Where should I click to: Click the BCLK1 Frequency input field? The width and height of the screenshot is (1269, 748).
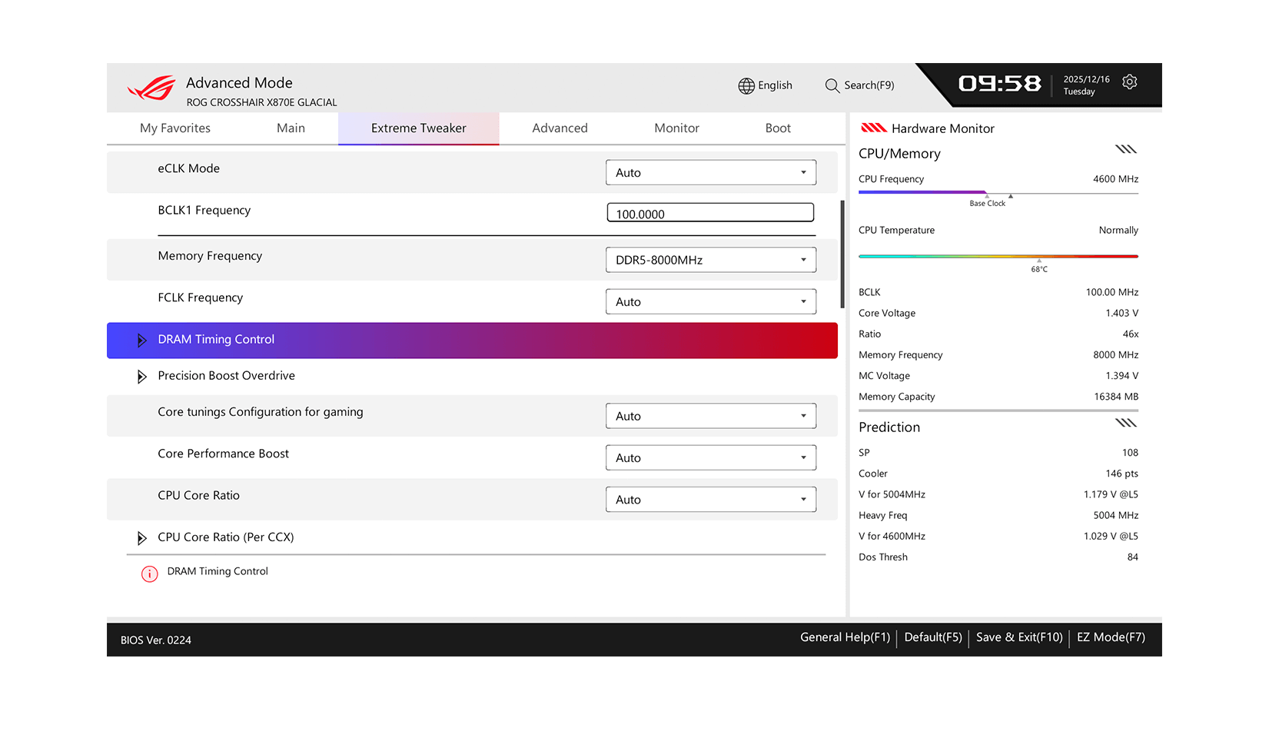click(x=709, y=214)
